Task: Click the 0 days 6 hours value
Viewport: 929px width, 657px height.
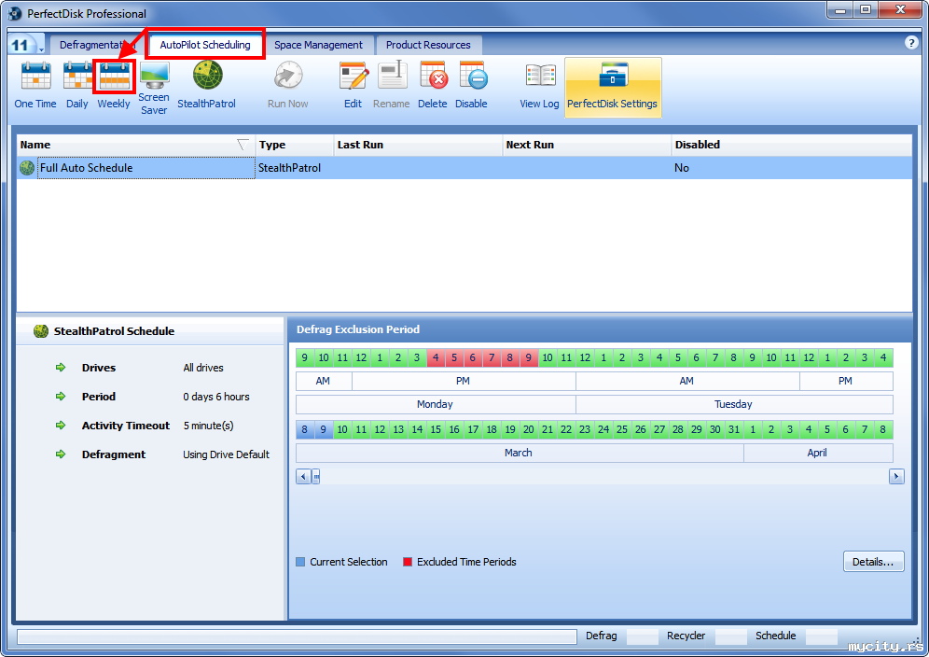Action: pos(216,397)
